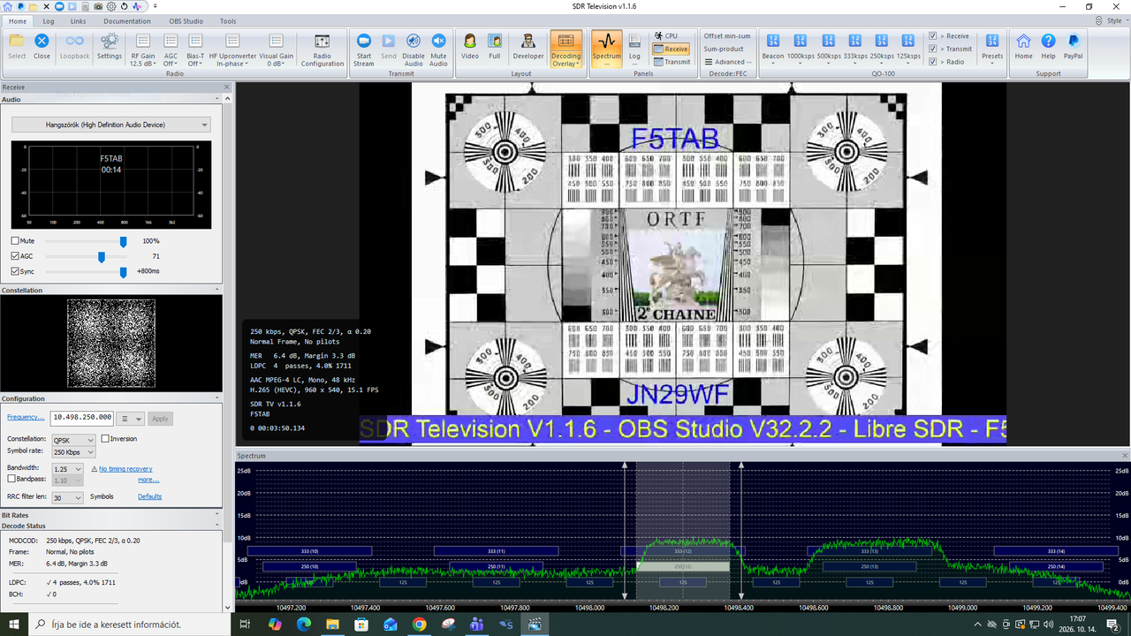Open the audio device dropdown
Viewport: 1131px width, 636px height.
click(111, 125)
